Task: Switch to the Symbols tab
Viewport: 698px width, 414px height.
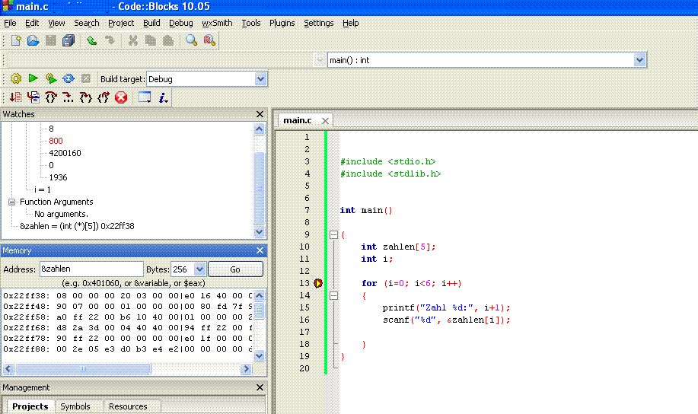Action: [75, 406]
